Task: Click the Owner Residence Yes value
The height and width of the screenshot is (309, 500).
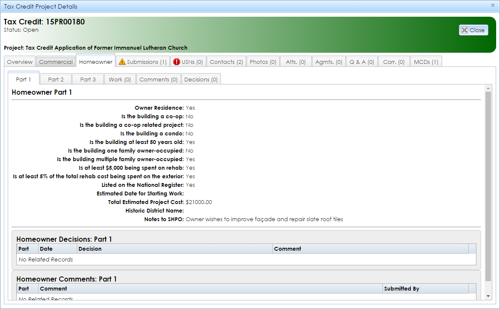Action: pyautogui.click(x=190, y=108)
